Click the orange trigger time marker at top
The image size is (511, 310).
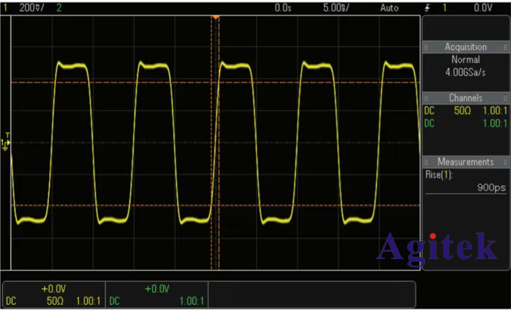216,16
